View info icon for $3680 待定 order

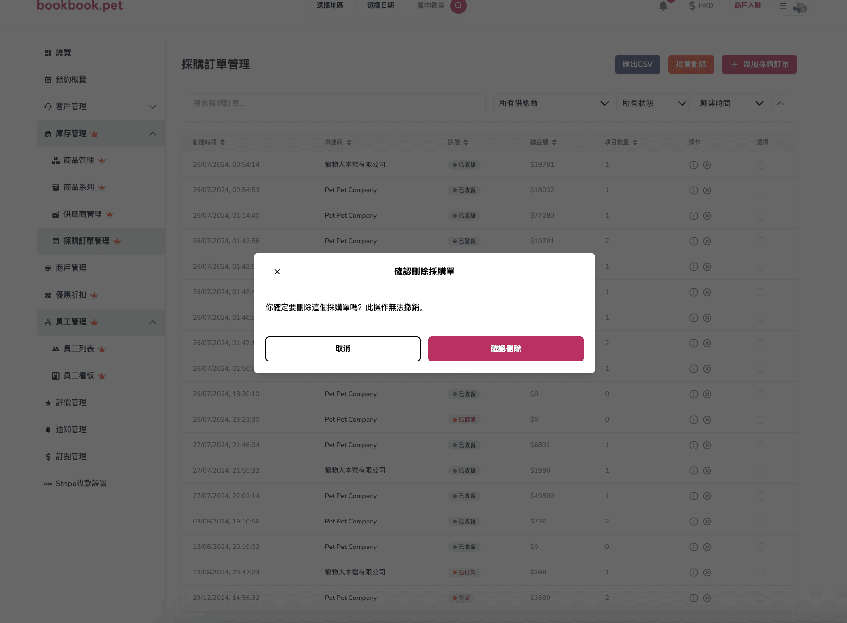point(693,598)
